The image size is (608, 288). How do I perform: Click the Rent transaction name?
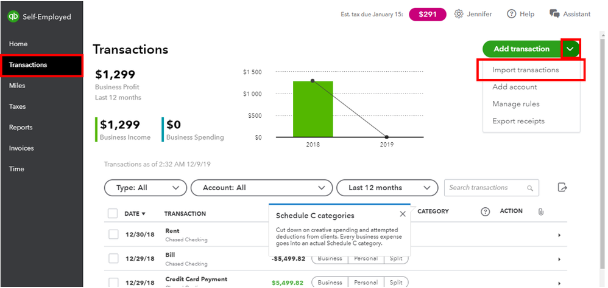pyautogui.click(x=172, y=231)
